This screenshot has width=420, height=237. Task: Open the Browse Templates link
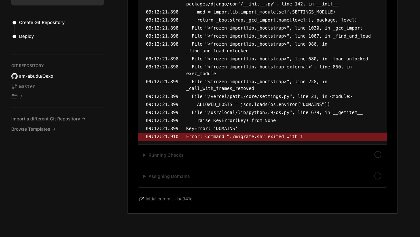pyautogui.click(x=33, y=129)
